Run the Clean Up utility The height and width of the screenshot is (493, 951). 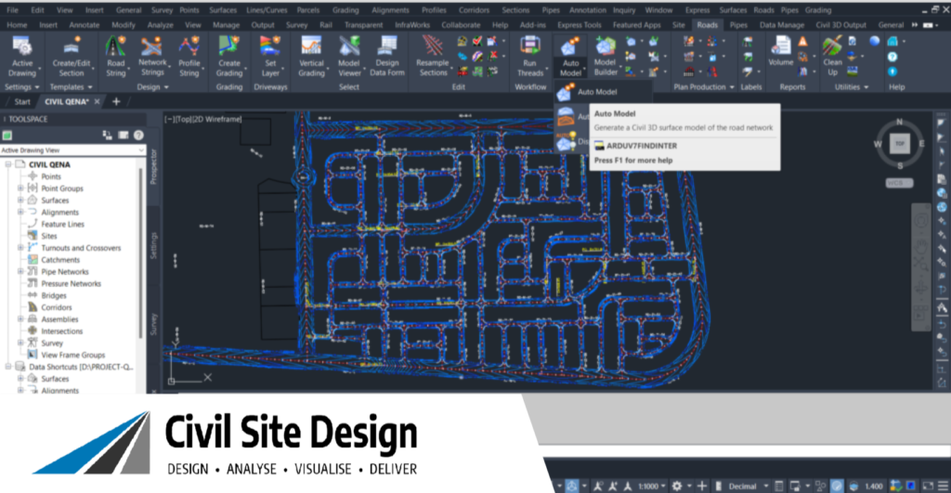[x=832, y=57]
